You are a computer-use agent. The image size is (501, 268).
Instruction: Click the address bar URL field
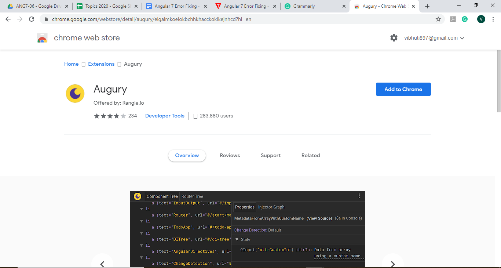[242, 19]
